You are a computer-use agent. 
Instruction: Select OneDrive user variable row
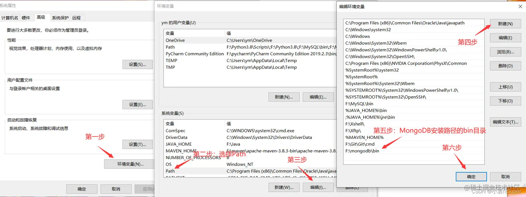click(250, 40)
